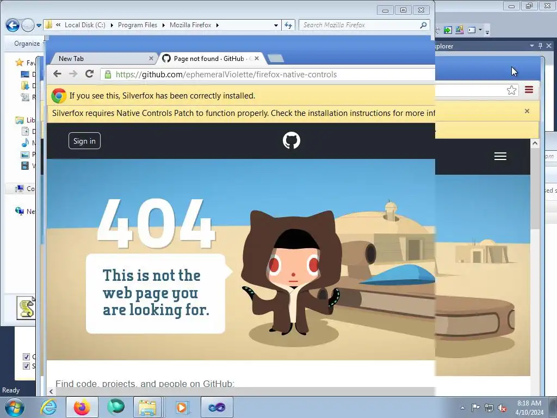Select the Libraries icon in navigation pane

(x=20, y=120)
